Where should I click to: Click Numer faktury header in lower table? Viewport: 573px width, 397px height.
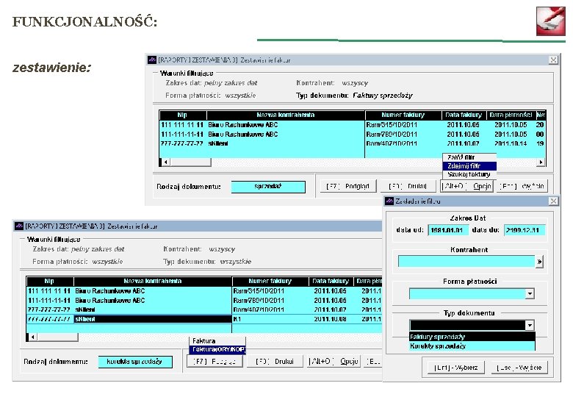[x=270, y=281]
